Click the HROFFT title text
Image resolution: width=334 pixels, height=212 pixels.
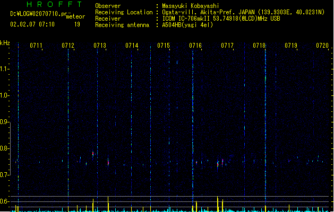[54, 4]
